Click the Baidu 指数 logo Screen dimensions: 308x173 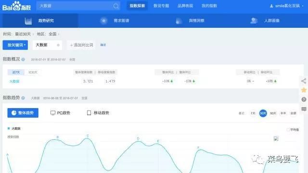(17, 6)
